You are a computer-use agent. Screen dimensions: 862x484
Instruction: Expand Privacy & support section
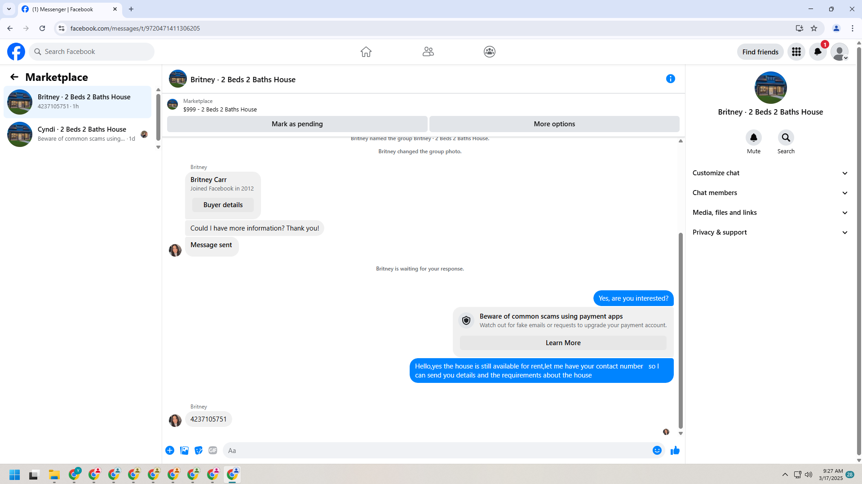click(x=770, y=232)
